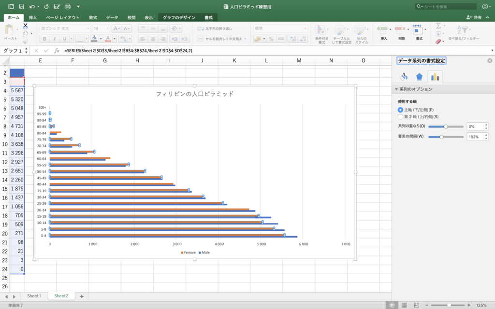Toggle Bold formatting
Image resolution: width=495 pixels, height=309 pixels.
pos(44,39)
